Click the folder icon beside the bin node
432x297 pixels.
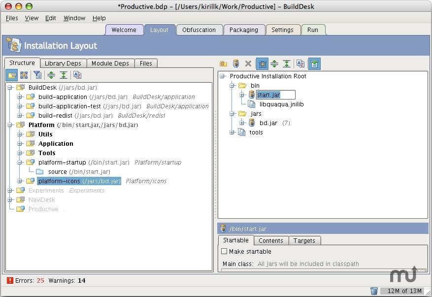[242, 85]
